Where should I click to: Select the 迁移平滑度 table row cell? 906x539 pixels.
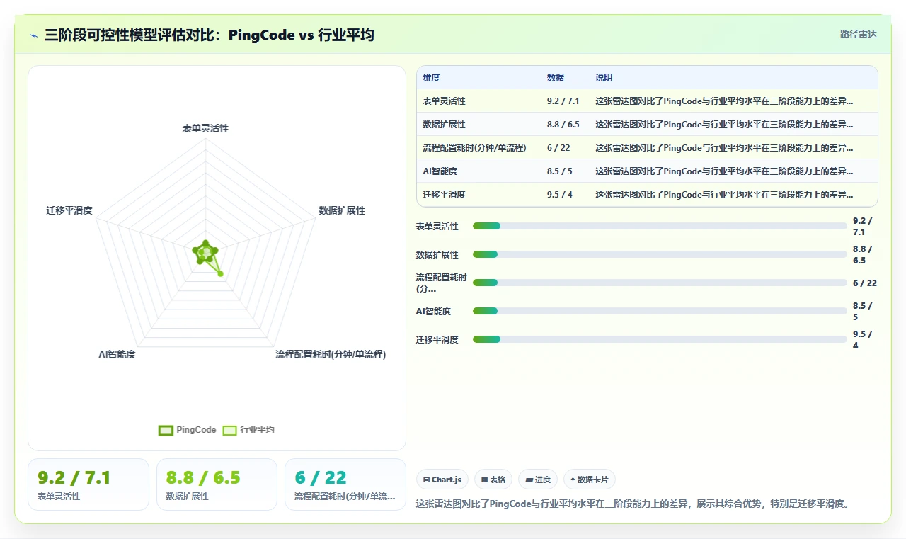(445, 195)
